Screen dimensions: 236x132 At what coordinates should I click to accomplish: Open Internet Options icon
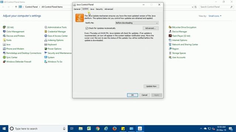170,40
